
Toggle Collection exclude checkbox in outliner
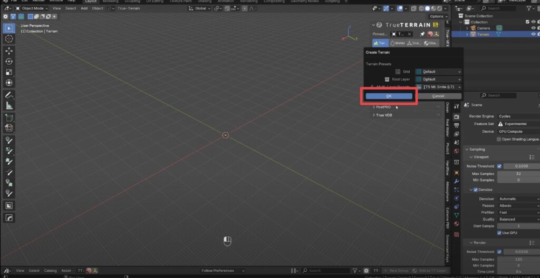tap(527, 22)
